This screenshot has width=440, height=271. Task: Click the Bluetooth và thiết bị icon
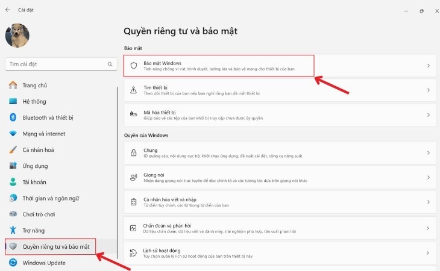(13, 117)
